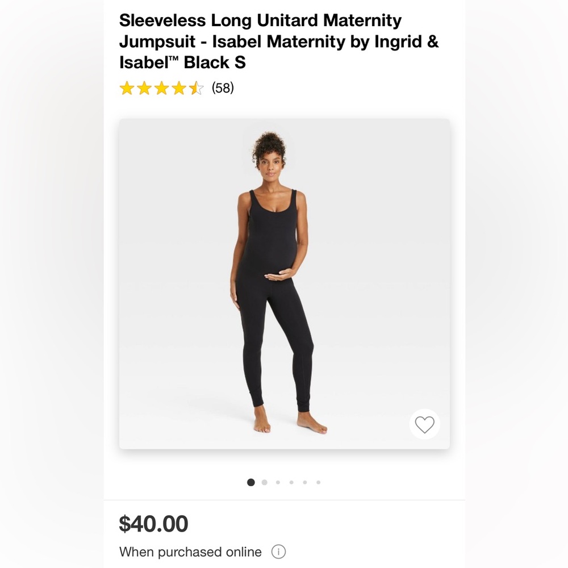Click the active black carousel dot
Viewport: 568px width, 568px height.
point(250,482)
